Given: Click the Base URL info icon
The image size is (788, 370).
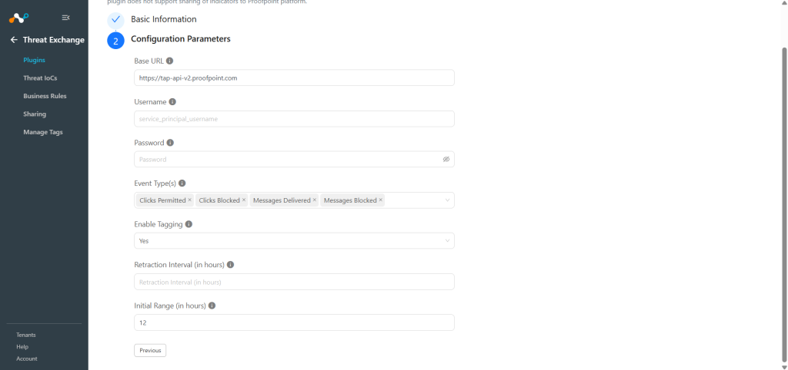Looking at the screenshot, I should [170, 61].
